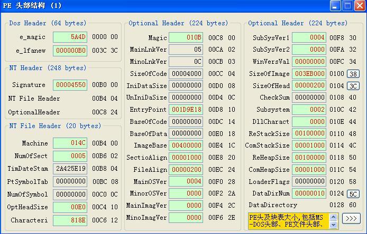
Task: Select the MinoLnkVer field 0C
Action: (186, 62)
